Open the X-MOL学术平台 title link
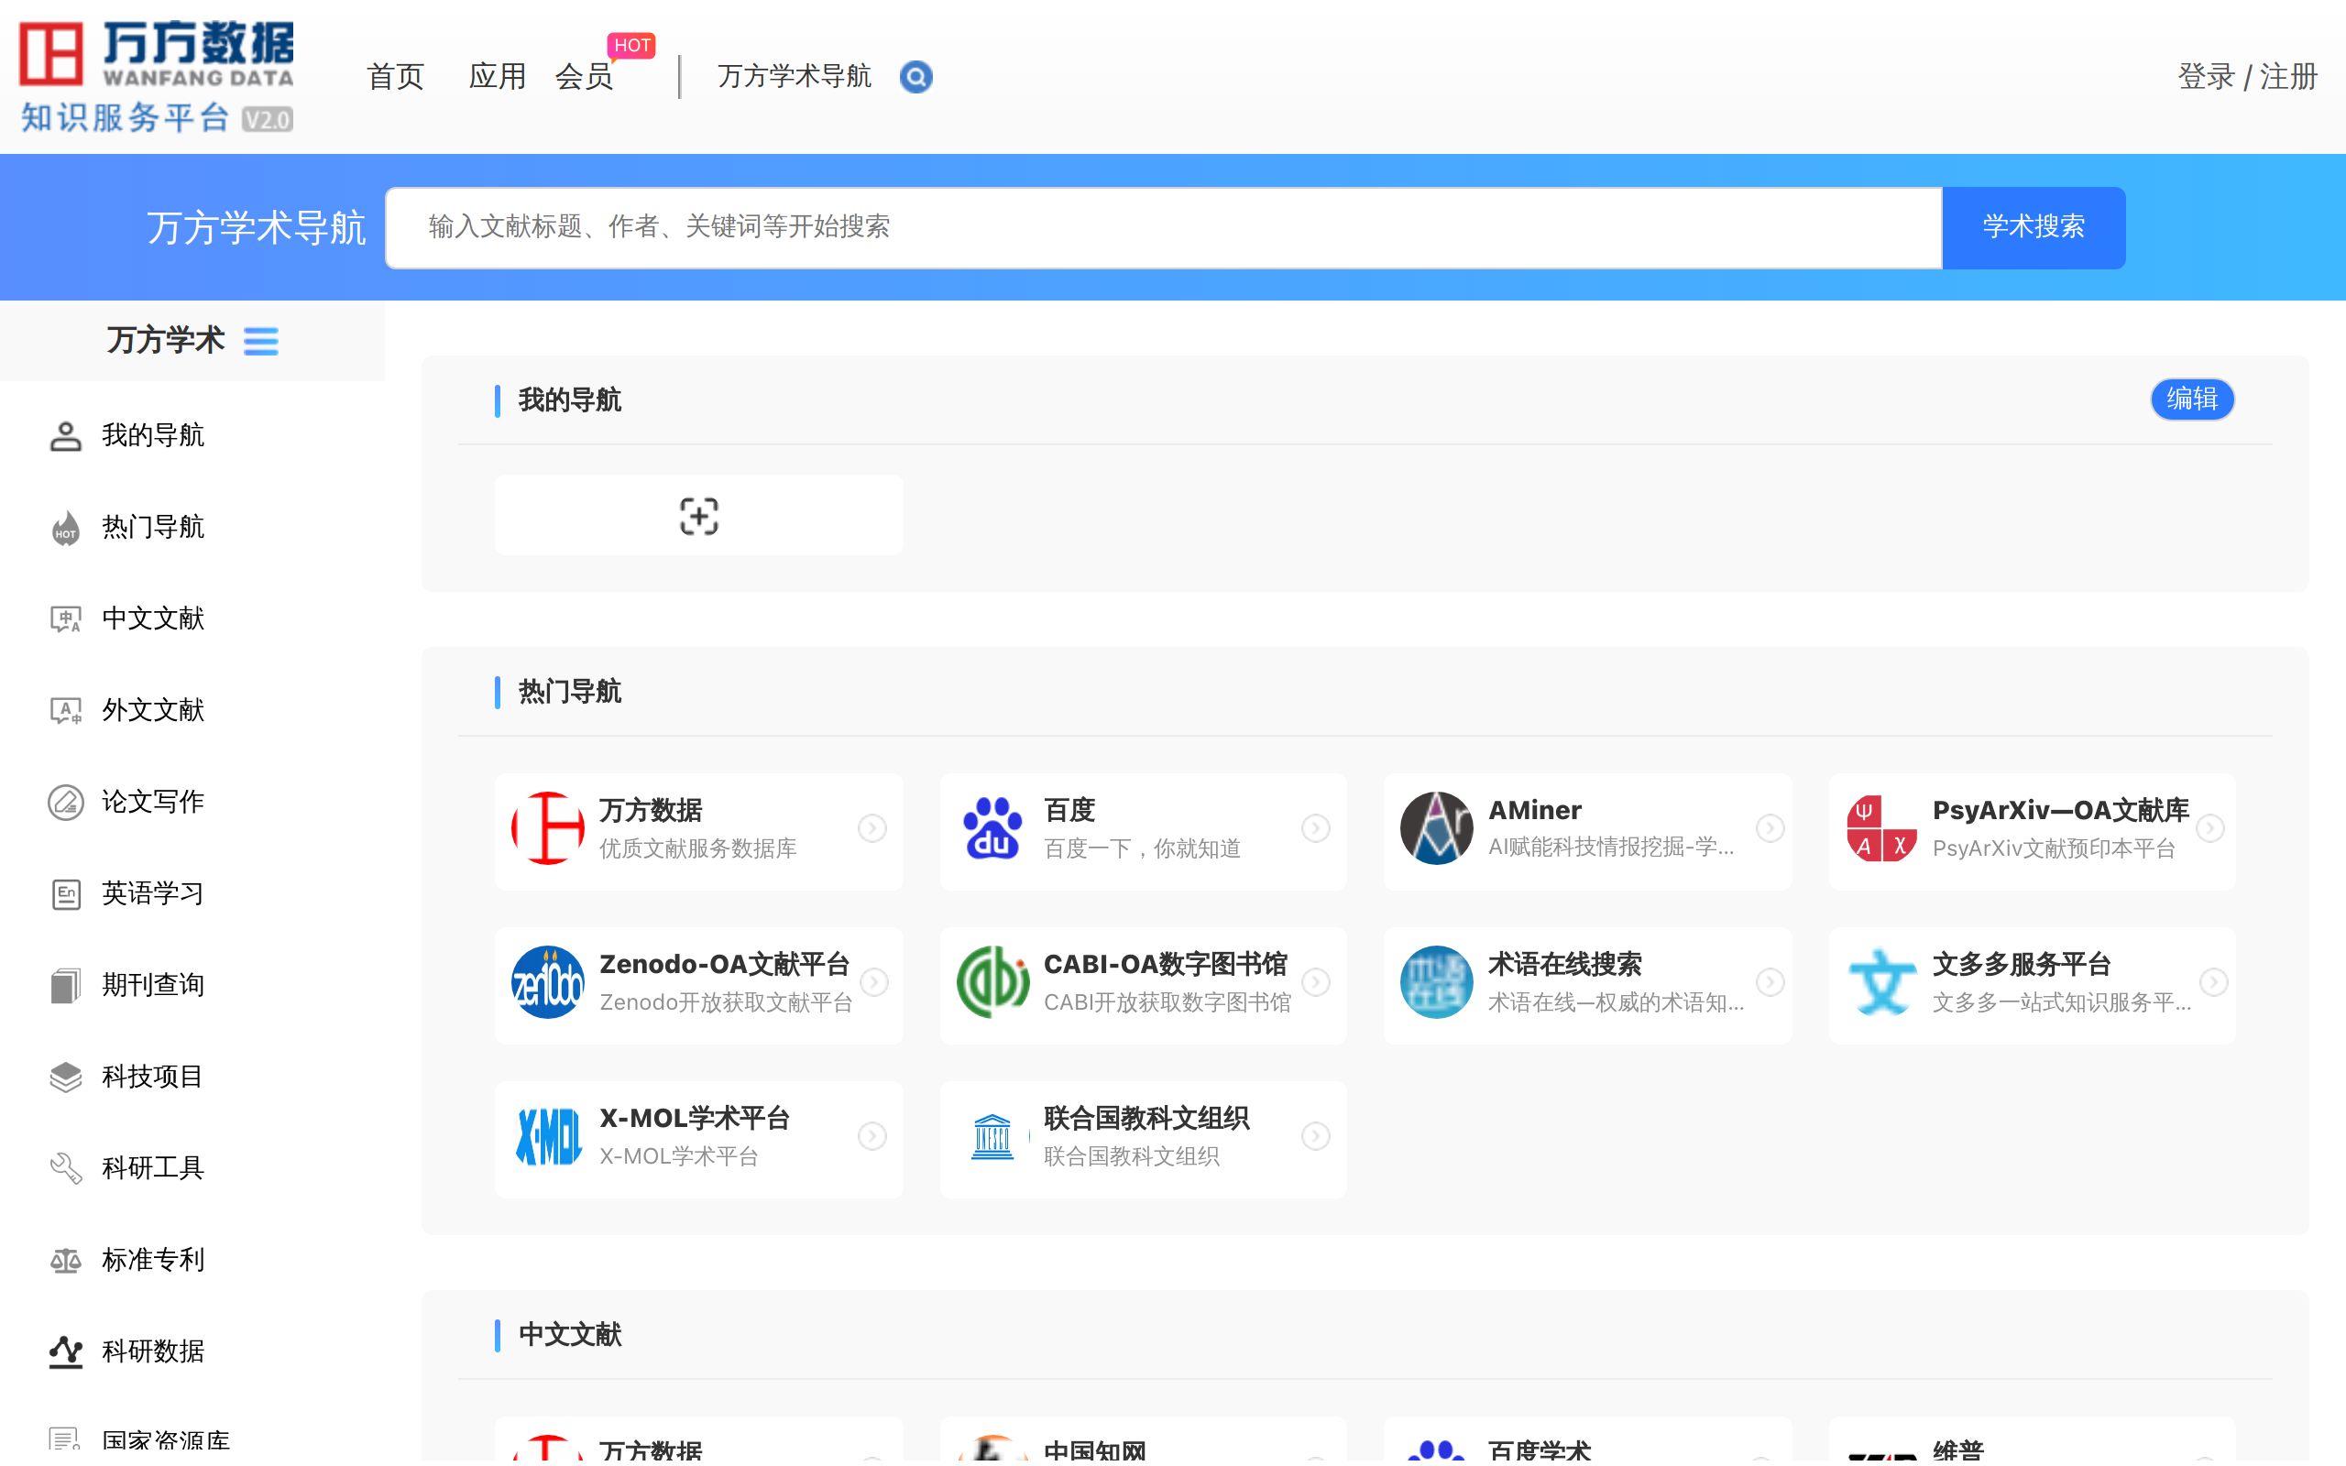This screenshot has width=2346, height=1466. coord(694,1119)
